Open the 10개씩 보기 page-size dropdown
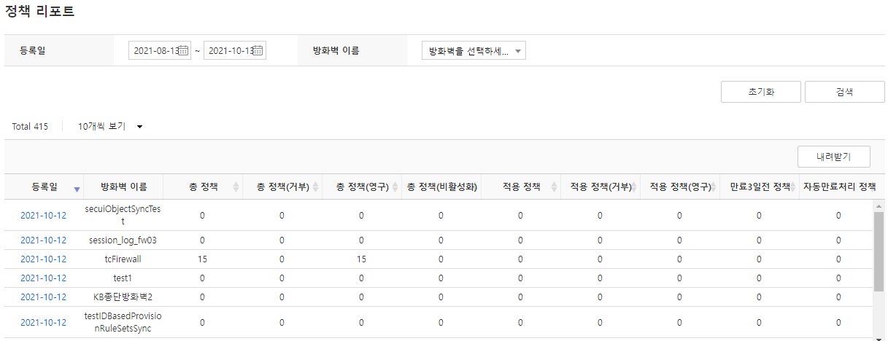 click(110, 127)
